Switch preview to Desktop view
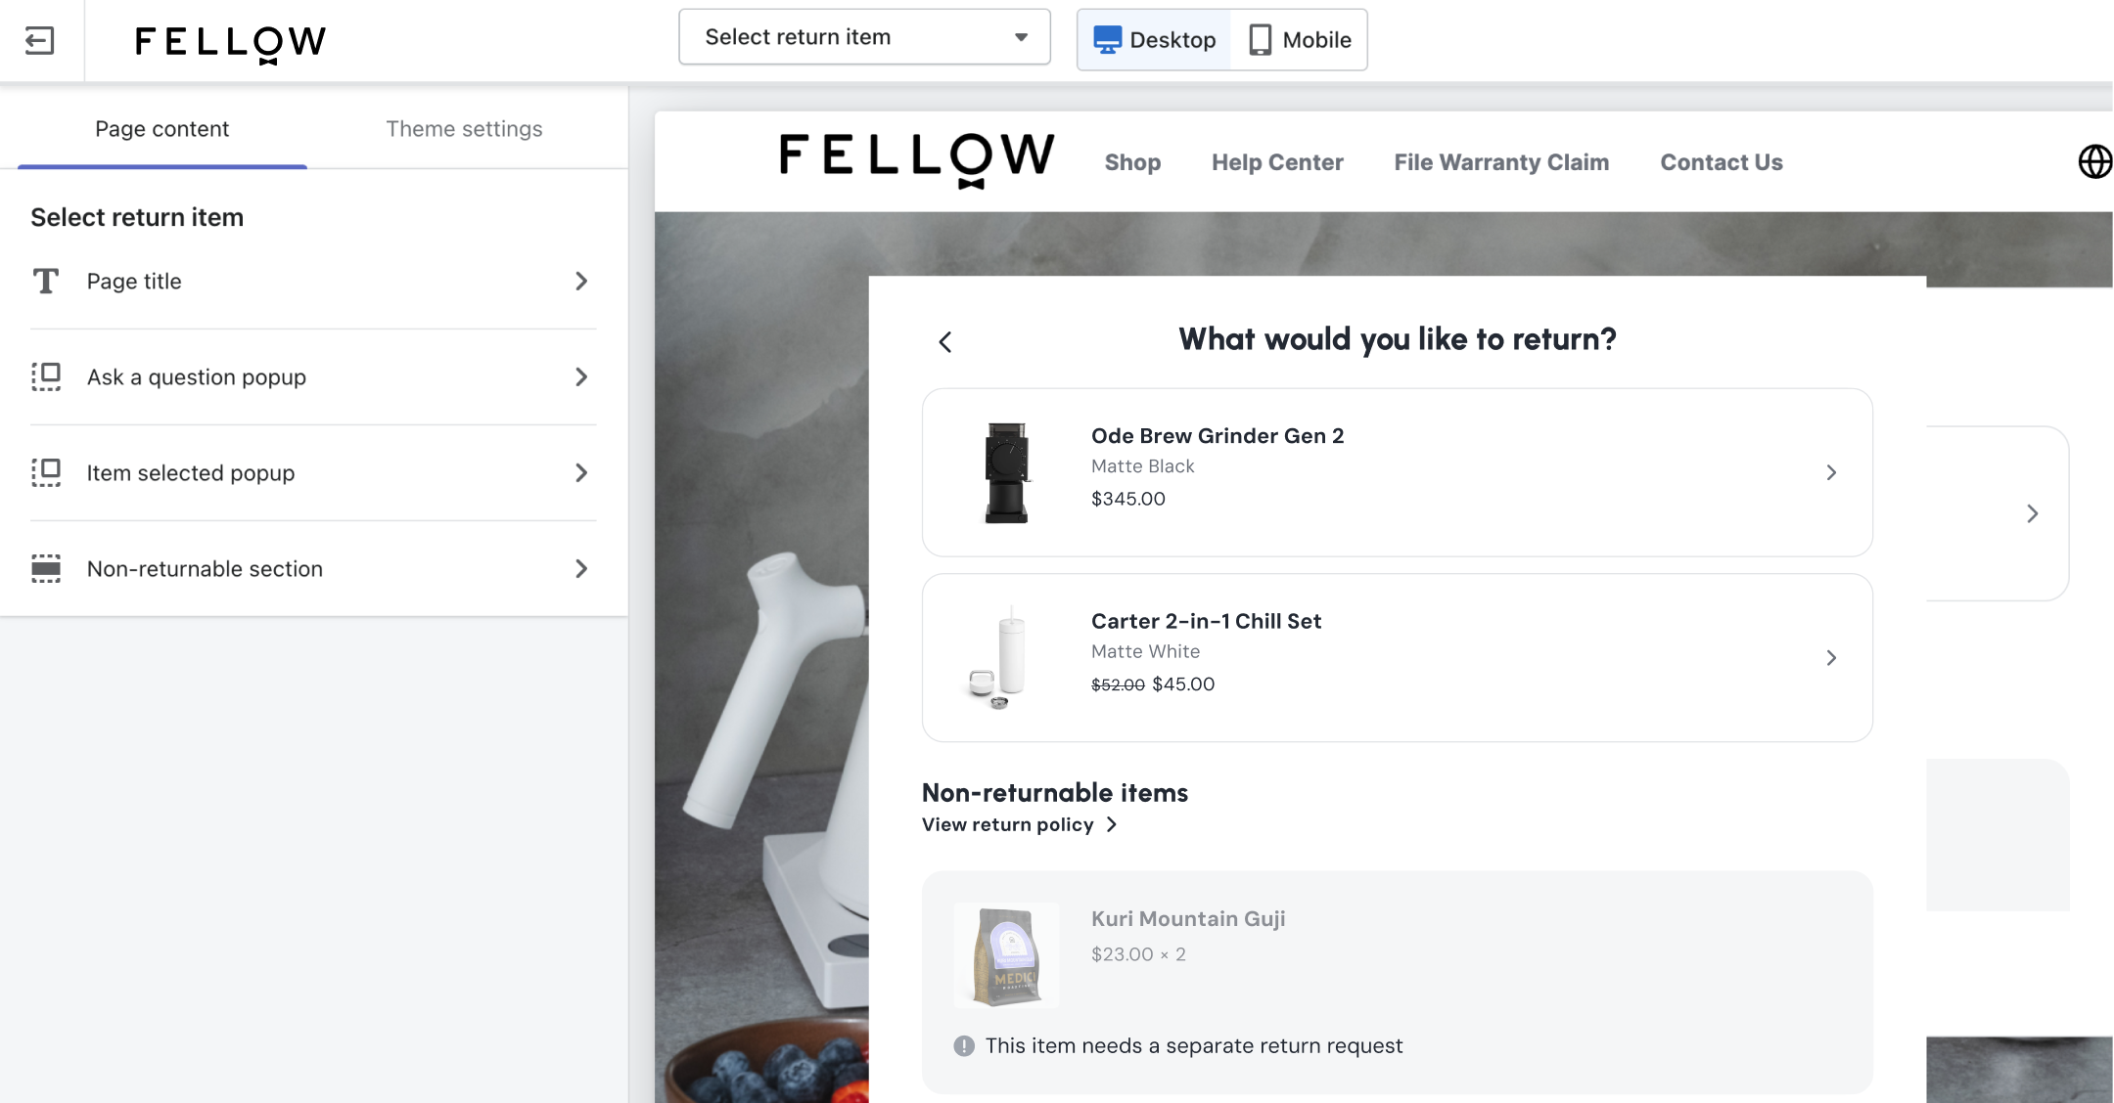The height and width of the screenshot is (1103, 2114). (x=1155, y=40)
